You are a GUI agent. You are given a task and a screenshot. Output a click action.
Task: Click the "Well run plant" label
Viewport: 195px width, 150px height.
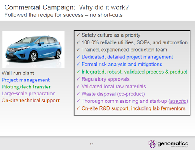click(x=18, y=73)
